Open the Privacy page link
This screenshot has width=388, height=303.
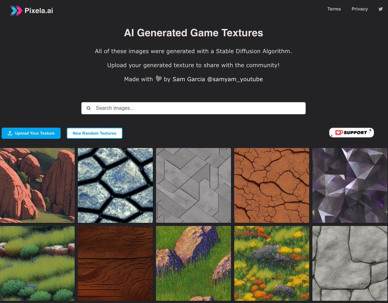click(360, 9)
